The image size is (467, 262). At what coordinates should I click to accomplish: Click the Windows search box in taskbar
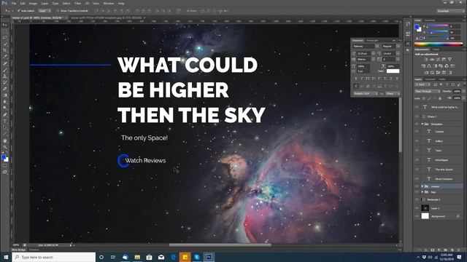coord(53,257)
